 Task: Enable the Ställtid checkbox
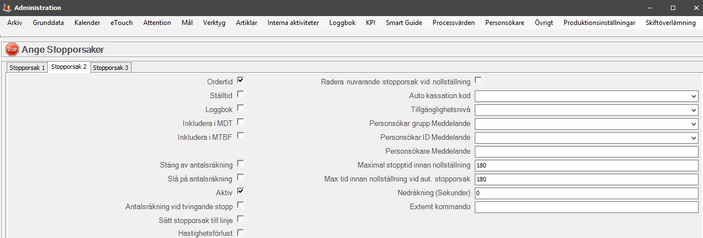point(240,94)
